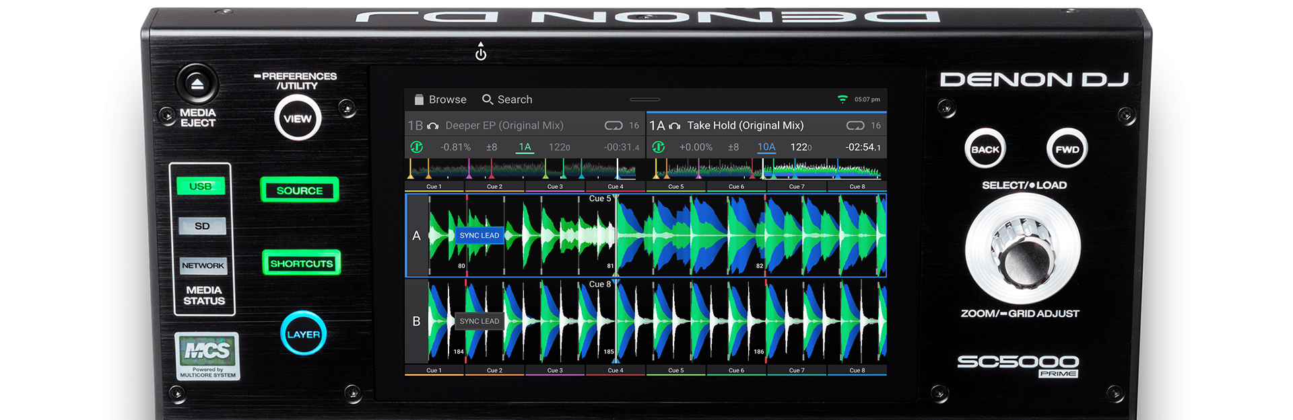Select the Cue 2 tab in the bottom cue row

point(494,370)
